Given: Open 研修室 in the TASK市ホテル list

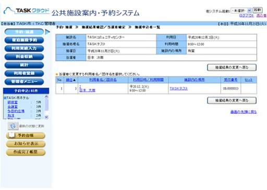Looking at the screenshot, I should pyautogui.click(x=13, y=102).
